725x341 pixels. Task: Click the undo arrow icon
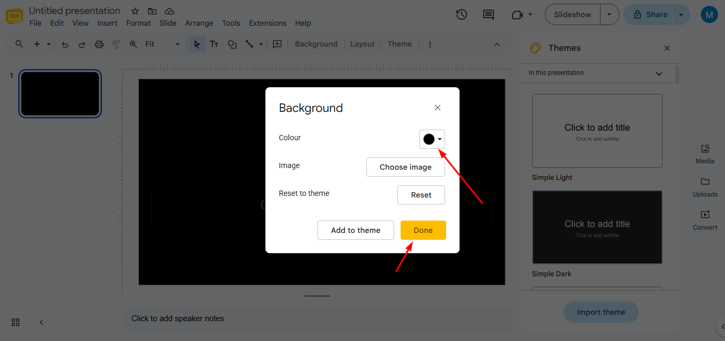65,44
